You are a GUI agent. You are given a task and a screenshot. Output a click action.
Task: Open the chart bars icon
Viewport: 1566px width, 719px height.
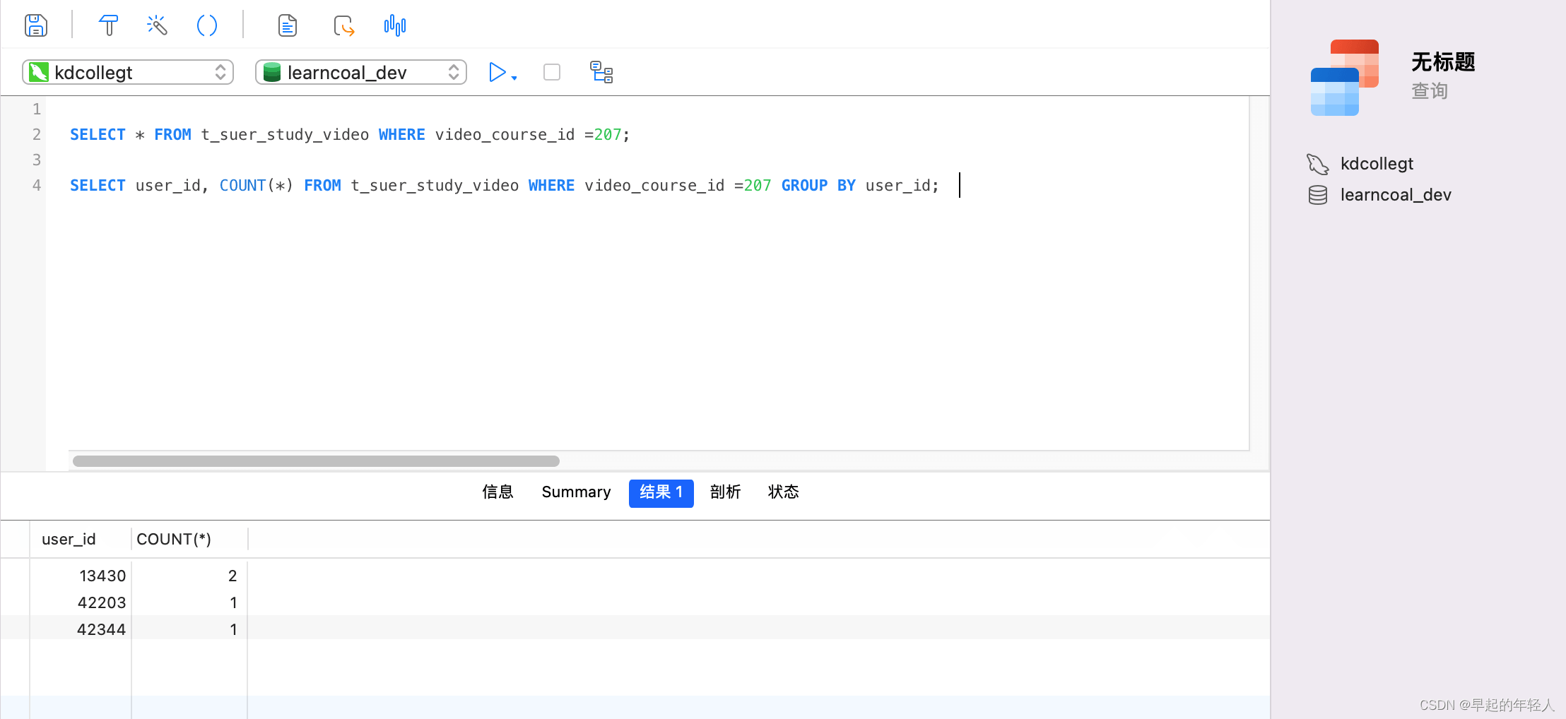click(395, 25)
